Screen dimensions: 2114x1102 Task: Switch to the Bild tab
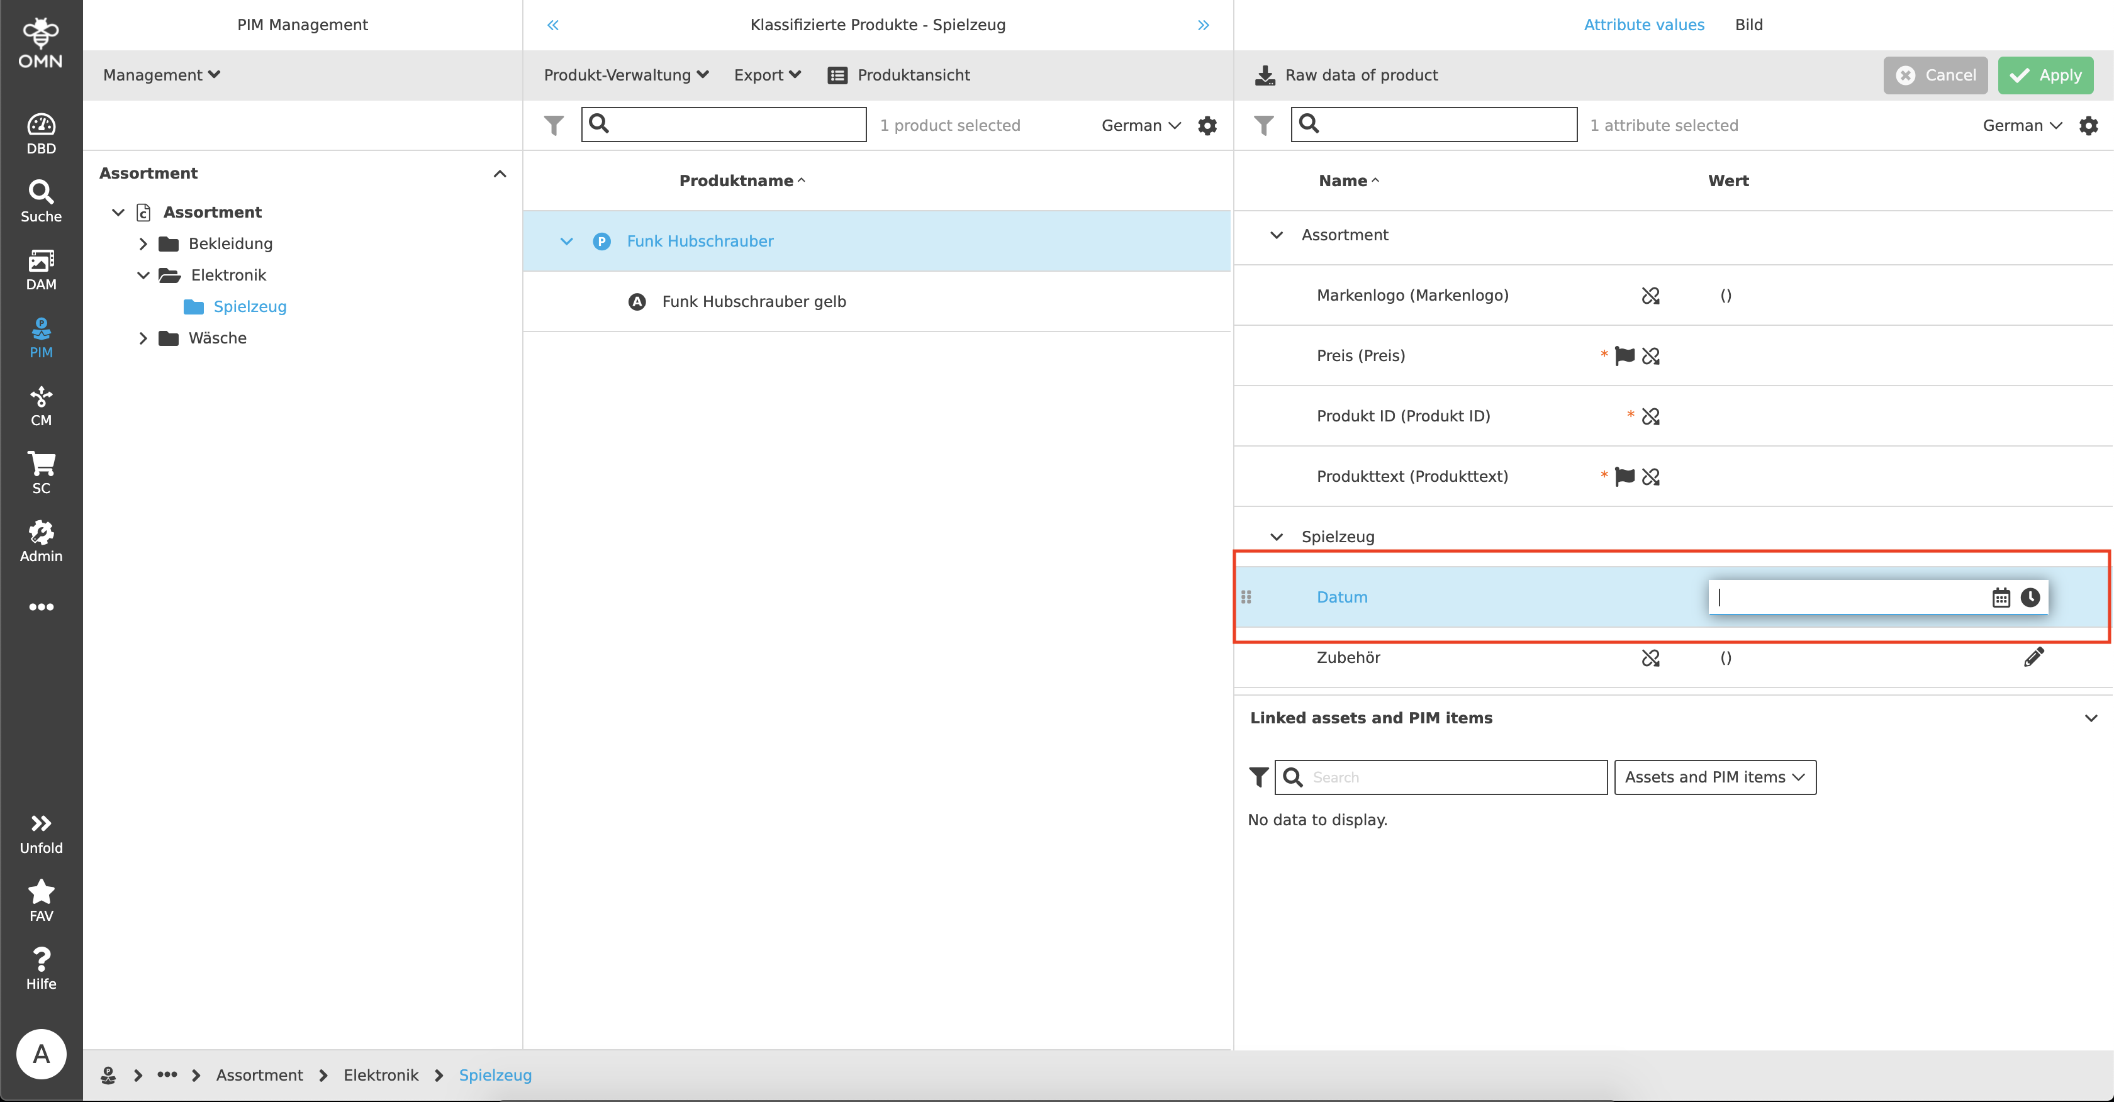(x=1749, y=24)
